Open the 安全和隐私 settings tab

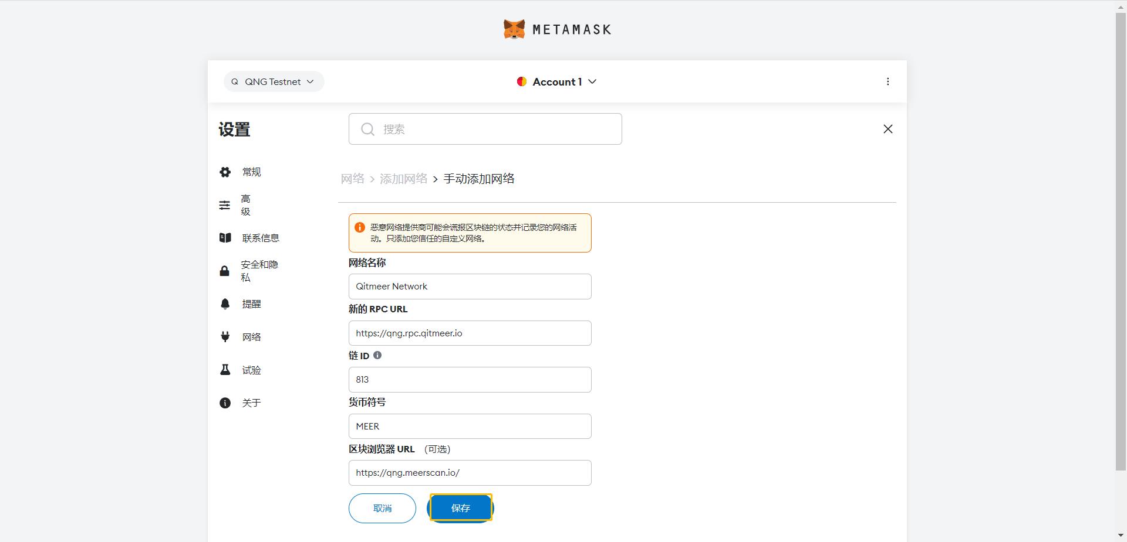pos(259,271)
